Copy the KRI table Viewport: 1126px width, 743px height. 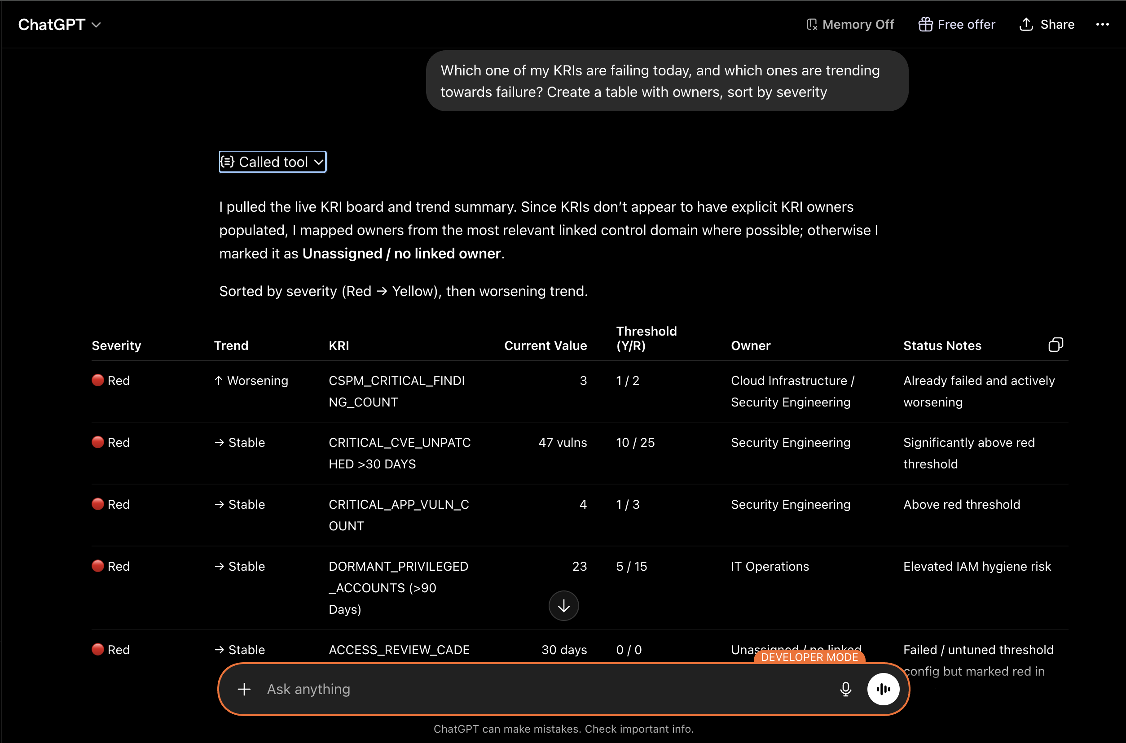point(1056,345)
